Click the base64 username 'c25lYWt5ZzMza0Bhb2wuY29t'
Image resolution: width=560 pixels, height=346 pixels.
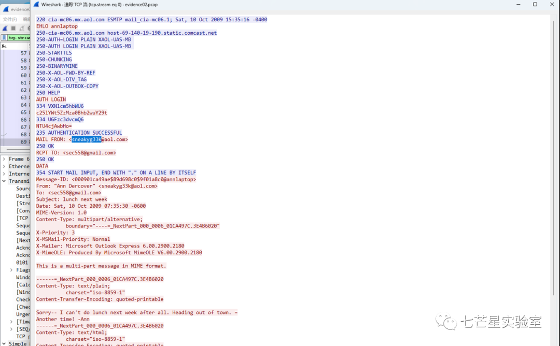pyautogui.click(x=72, y=113)
